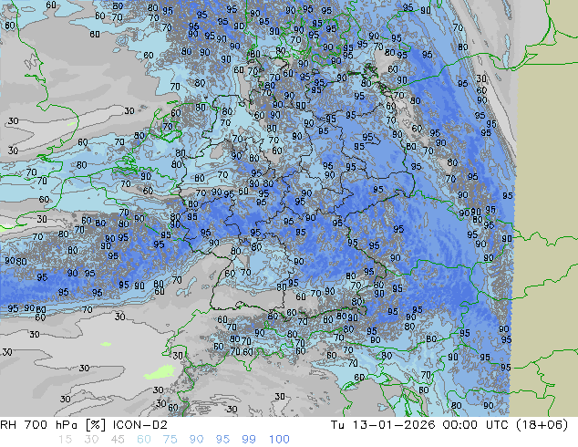Select the 100 legend value
Image resolution: width=578 pixels, height=447 pixels.
pyautogui.click(x=279, y=439)
